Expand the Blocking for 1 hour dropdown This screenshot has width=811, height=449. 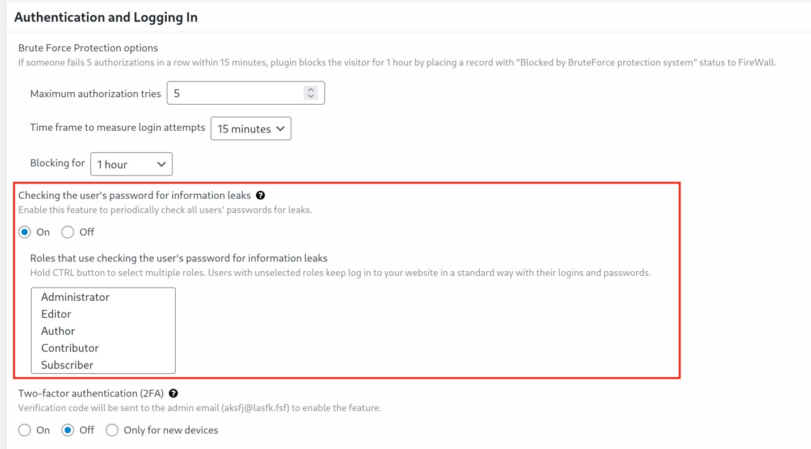click(131, 164)
